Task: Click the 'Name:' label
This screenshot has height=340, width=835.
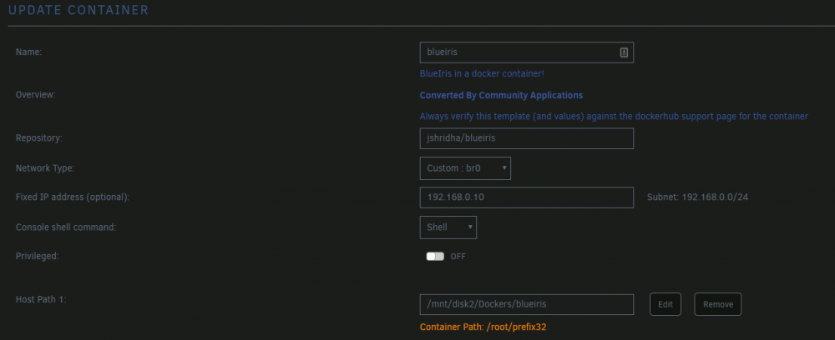Action: point(28,52)
